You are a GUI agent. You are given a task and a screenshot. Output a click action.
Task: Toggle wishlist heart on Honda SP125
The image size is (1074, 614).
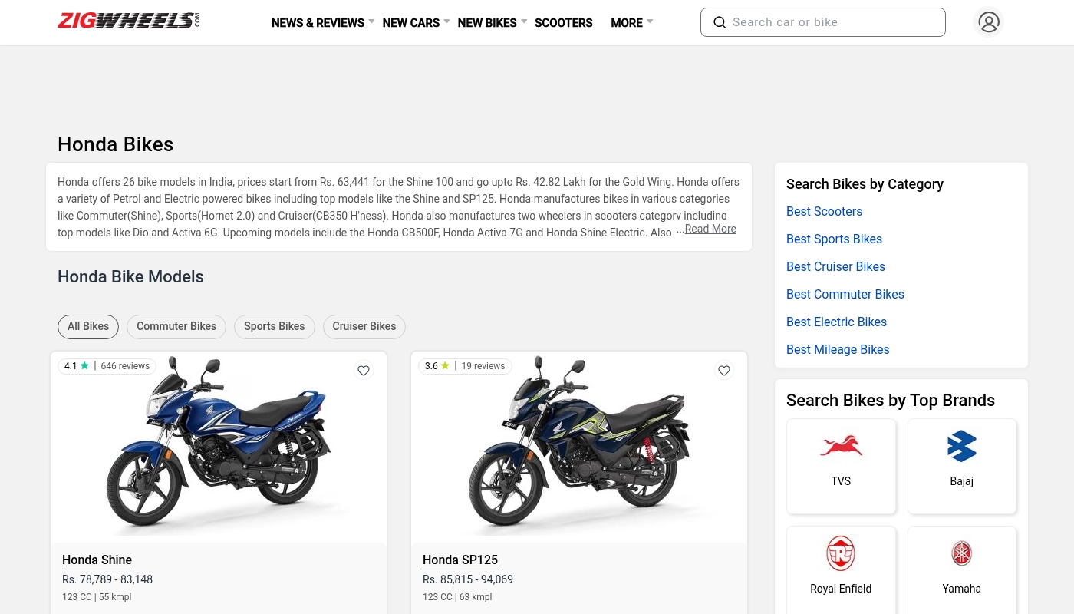(x=724, y=371)
